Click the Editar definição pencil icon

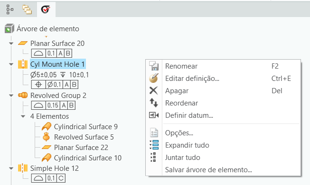pos(154,78)
